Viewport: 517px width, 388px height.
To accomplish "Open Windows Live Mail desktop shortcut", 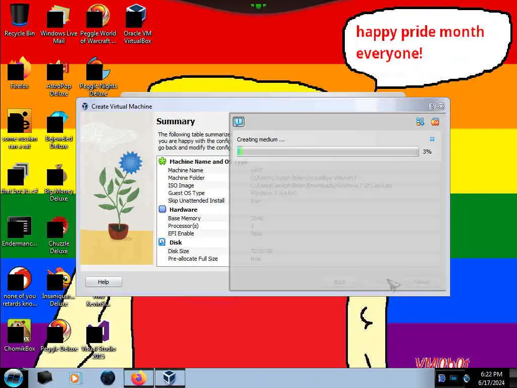I will pyautogui.click(x=59, y=24).
